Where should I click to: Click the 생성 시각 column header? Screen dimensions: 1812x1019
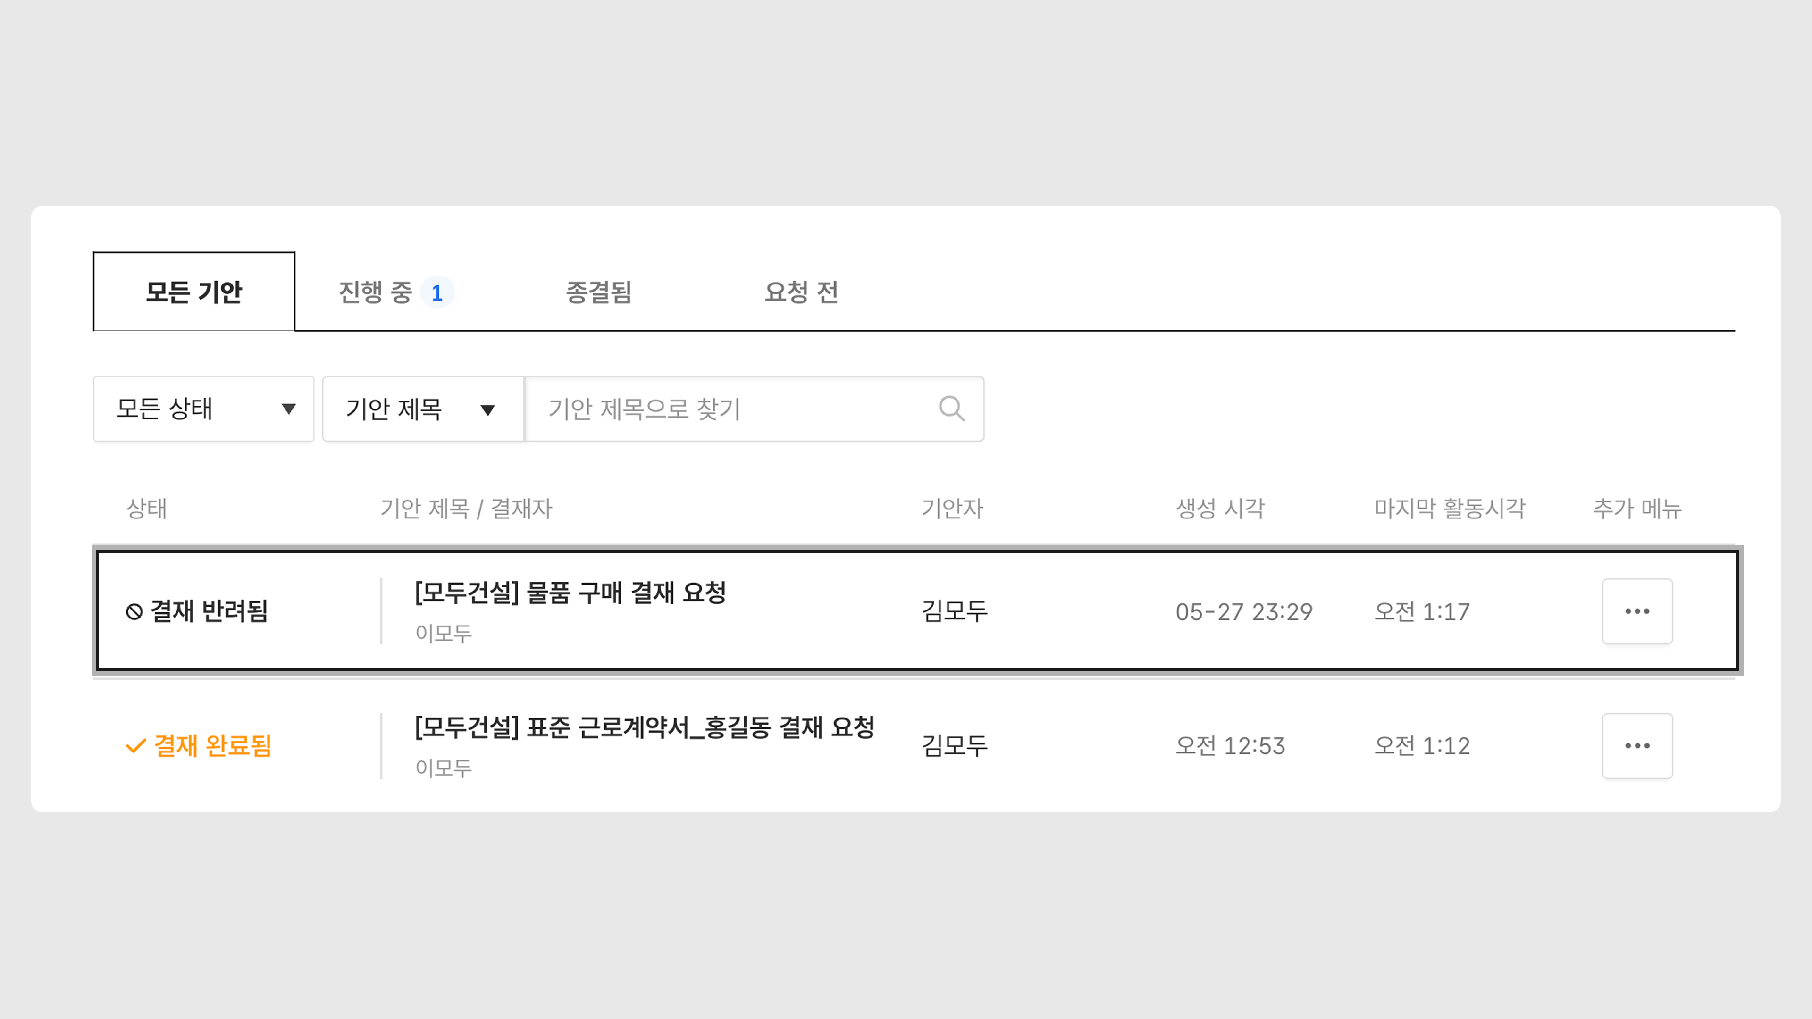1220,509
